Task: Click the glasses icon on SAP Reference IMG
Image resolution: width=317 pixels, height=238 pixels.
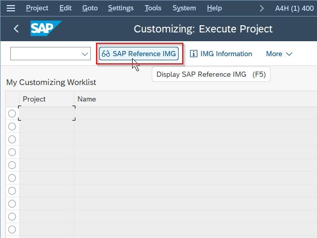Action: (x=106, y=54)
